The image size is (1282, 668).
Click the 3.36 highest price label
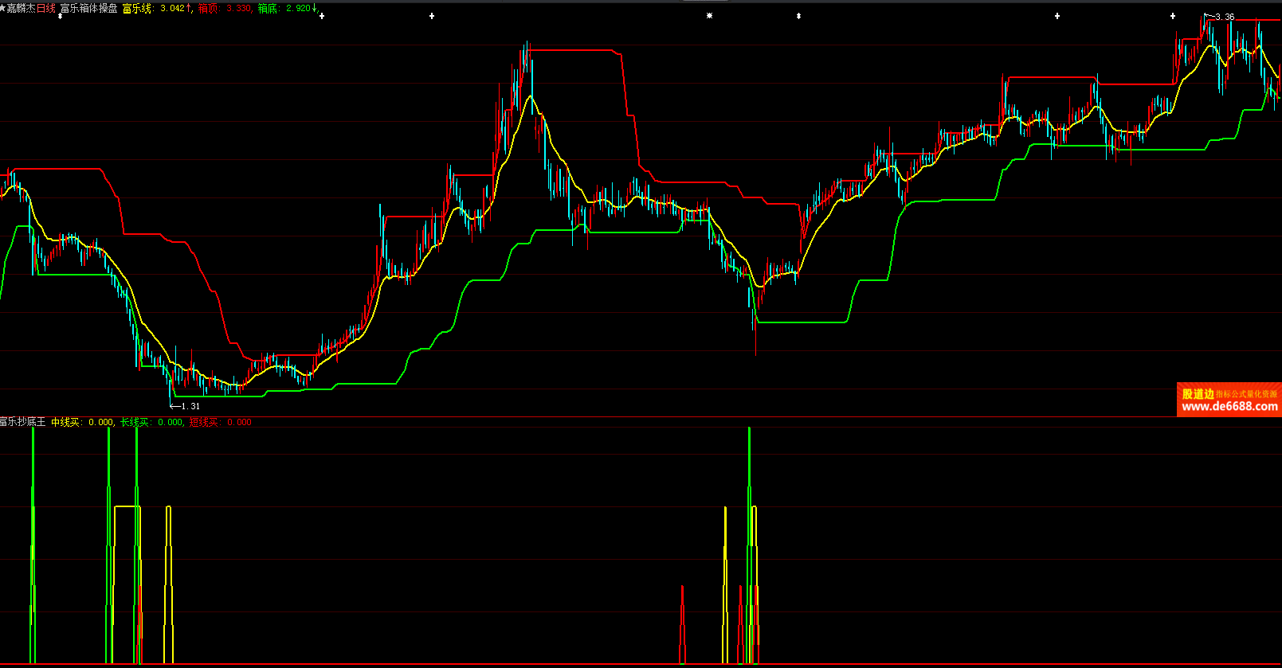point(1225,17)
